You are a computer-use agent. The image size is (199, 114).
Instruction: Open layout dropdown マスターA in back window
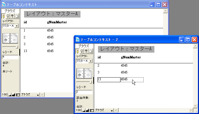10,26
